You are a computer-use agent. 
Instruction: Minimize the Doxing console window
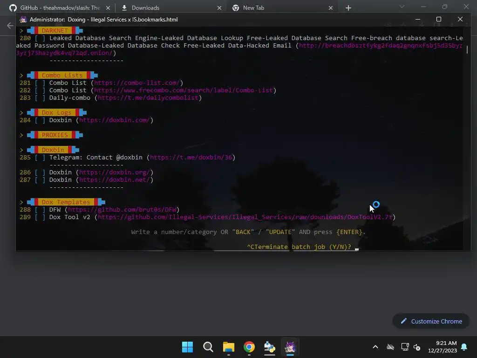pos(418,19)
